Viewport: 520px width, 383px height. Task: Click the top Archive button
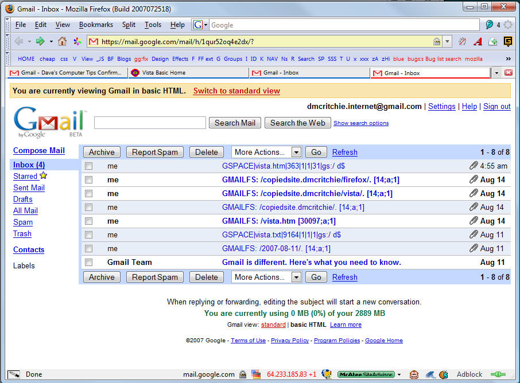click(x=102, y=152)
